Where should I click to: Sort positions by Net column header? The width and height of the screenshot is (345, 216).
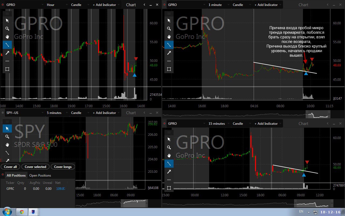[x=58, y=183]
